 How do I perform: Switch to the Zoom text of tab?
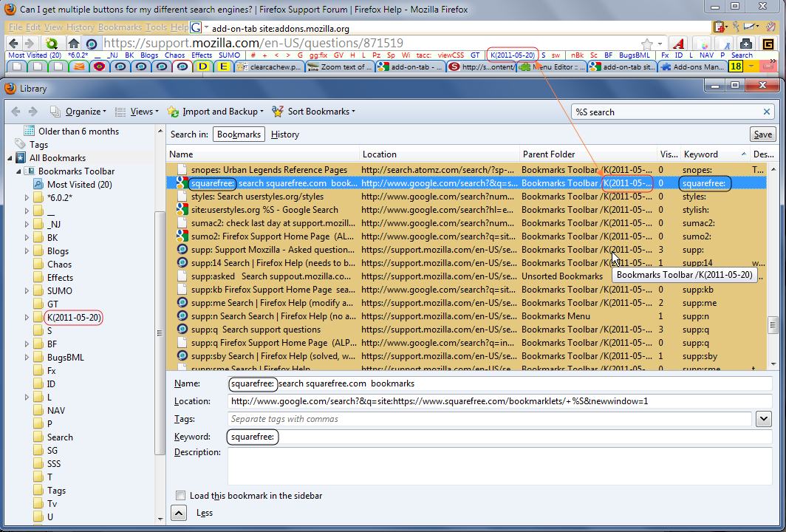(x=339, y=66)
